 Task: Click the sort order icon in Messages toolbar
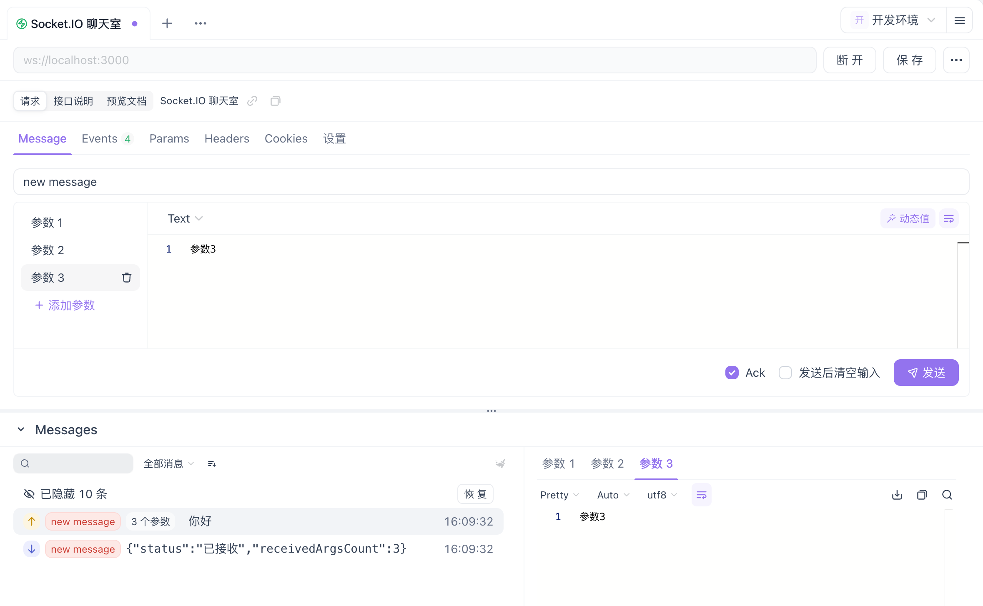click(212, 464)
